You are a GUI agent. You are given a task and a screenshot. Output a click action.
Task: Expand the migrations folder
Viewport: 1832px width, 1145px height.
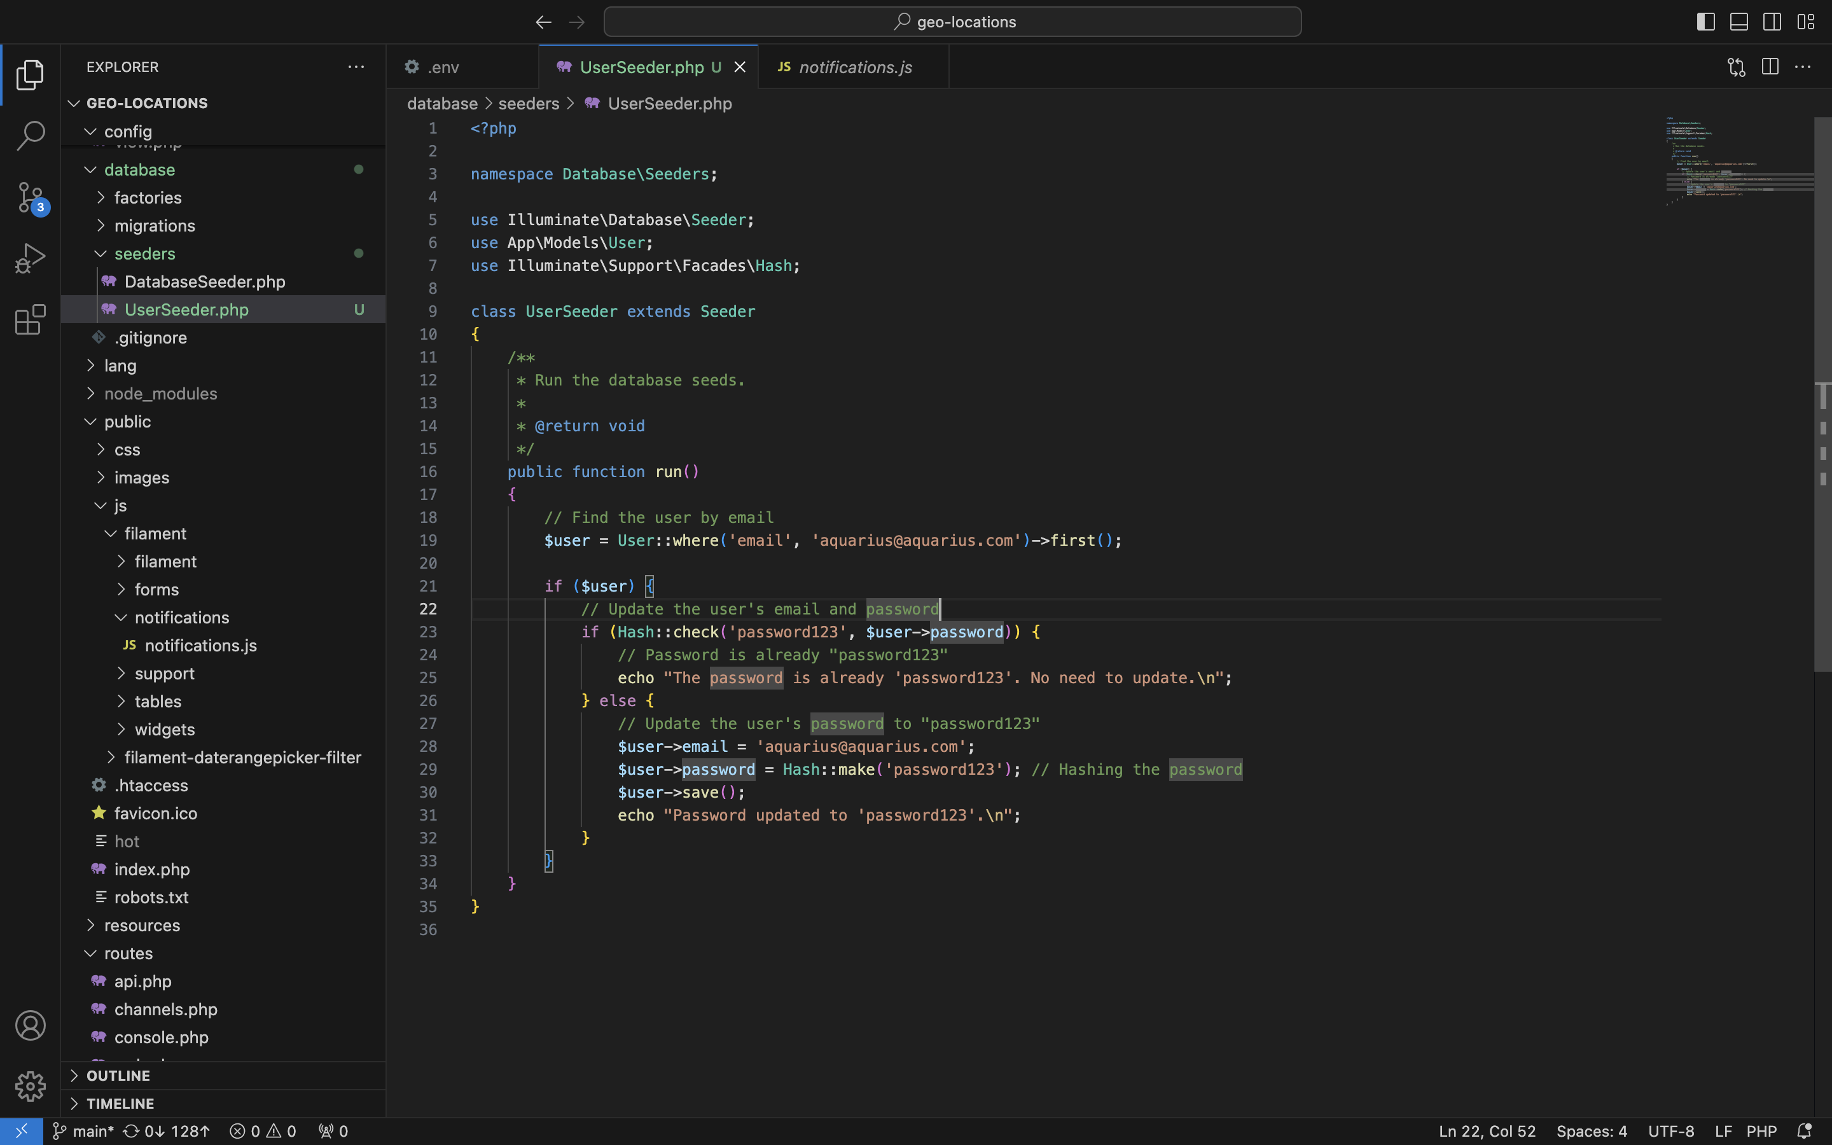pyautogui.click(x=155, y=226)
